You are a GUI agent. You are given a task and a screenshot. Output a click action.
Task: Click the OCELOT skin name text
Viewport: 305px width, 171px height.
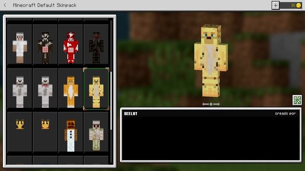(131, 114)
